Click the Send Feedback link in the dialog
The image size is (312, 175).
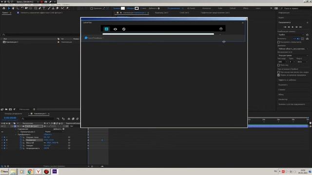click(96, 38)
